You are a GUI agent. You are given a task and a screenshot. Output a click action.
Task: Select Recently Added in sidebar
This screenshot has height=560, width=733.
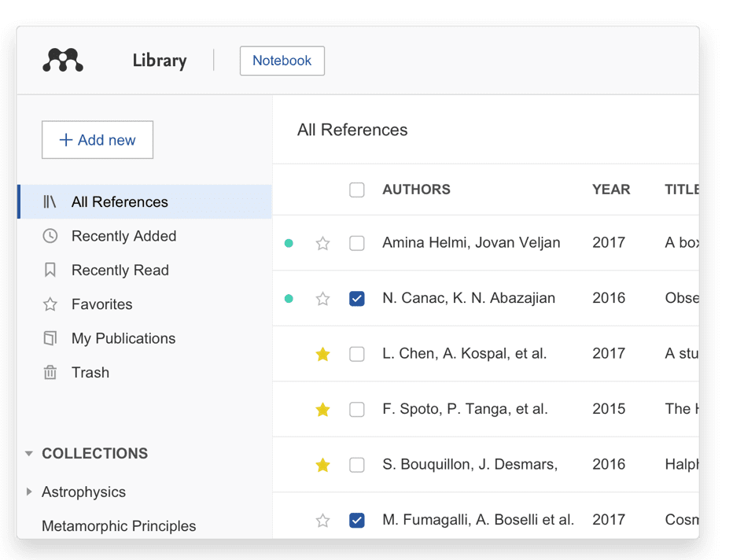[x=145, y=236]
